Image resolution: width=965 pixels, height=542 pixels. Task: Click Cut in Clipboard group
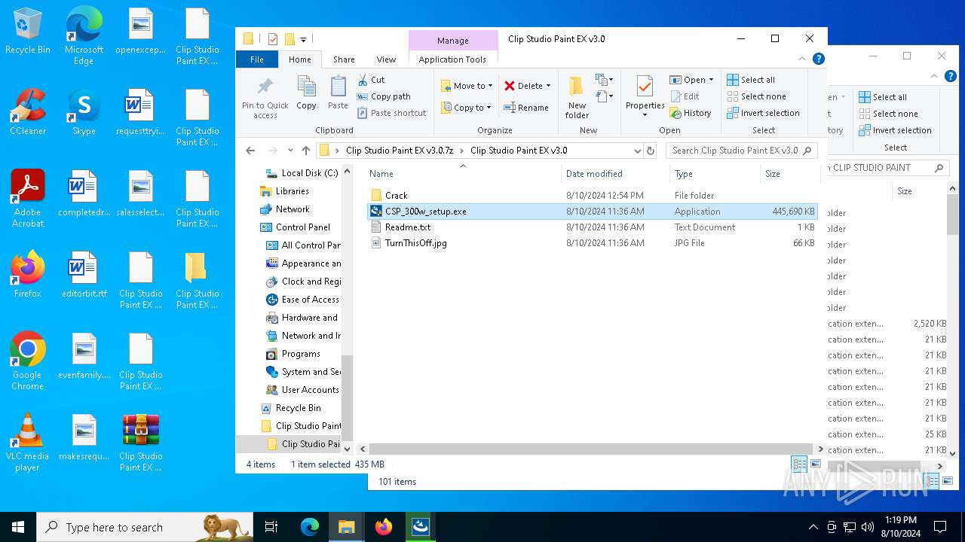[x=370, y=80]
